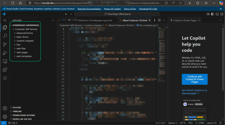This screenshot has height=125, width=225.
Task: Change line ending via CRLF entry
Action: coord(190,123)
